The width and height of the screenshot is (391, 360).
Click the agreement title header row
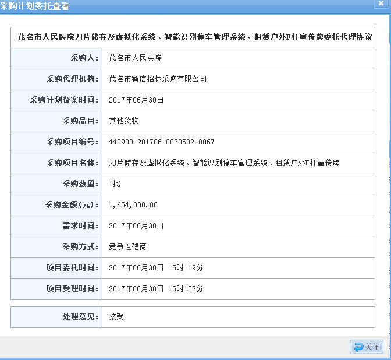pyautogui.click(x=193, y=37)
